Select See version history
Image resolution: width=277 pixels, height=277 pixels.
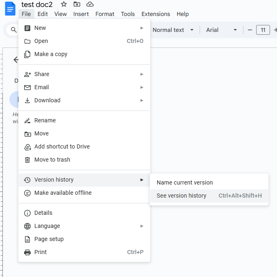181,196
